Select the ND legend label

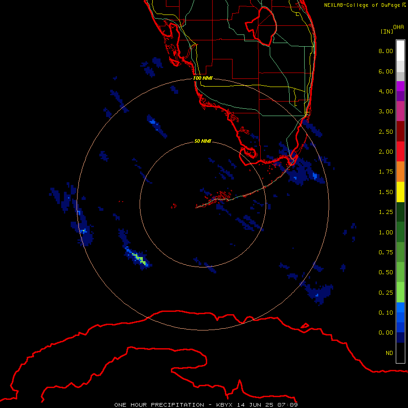point(389,353)
